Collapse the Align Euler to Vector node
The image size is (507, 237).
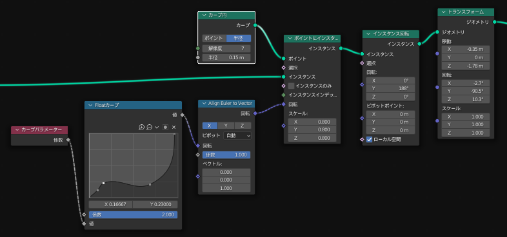204,103
